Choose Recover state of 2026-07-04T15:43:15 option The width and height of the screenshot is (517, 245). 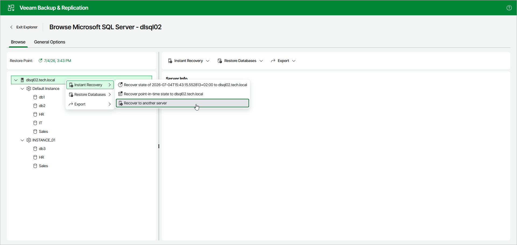(182, 85)
